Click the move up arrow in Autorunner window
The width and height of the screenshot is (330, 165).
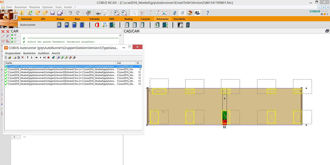point(28,58)
